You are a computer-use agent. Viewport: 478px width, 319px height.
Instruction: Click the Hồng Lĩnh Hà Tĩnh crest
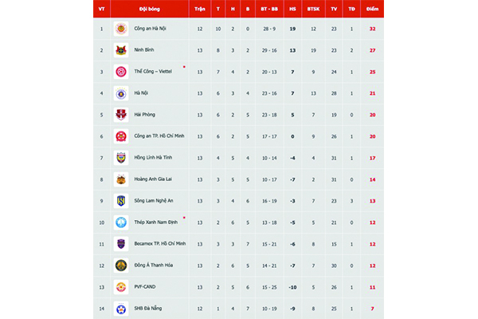pos(121,158)
